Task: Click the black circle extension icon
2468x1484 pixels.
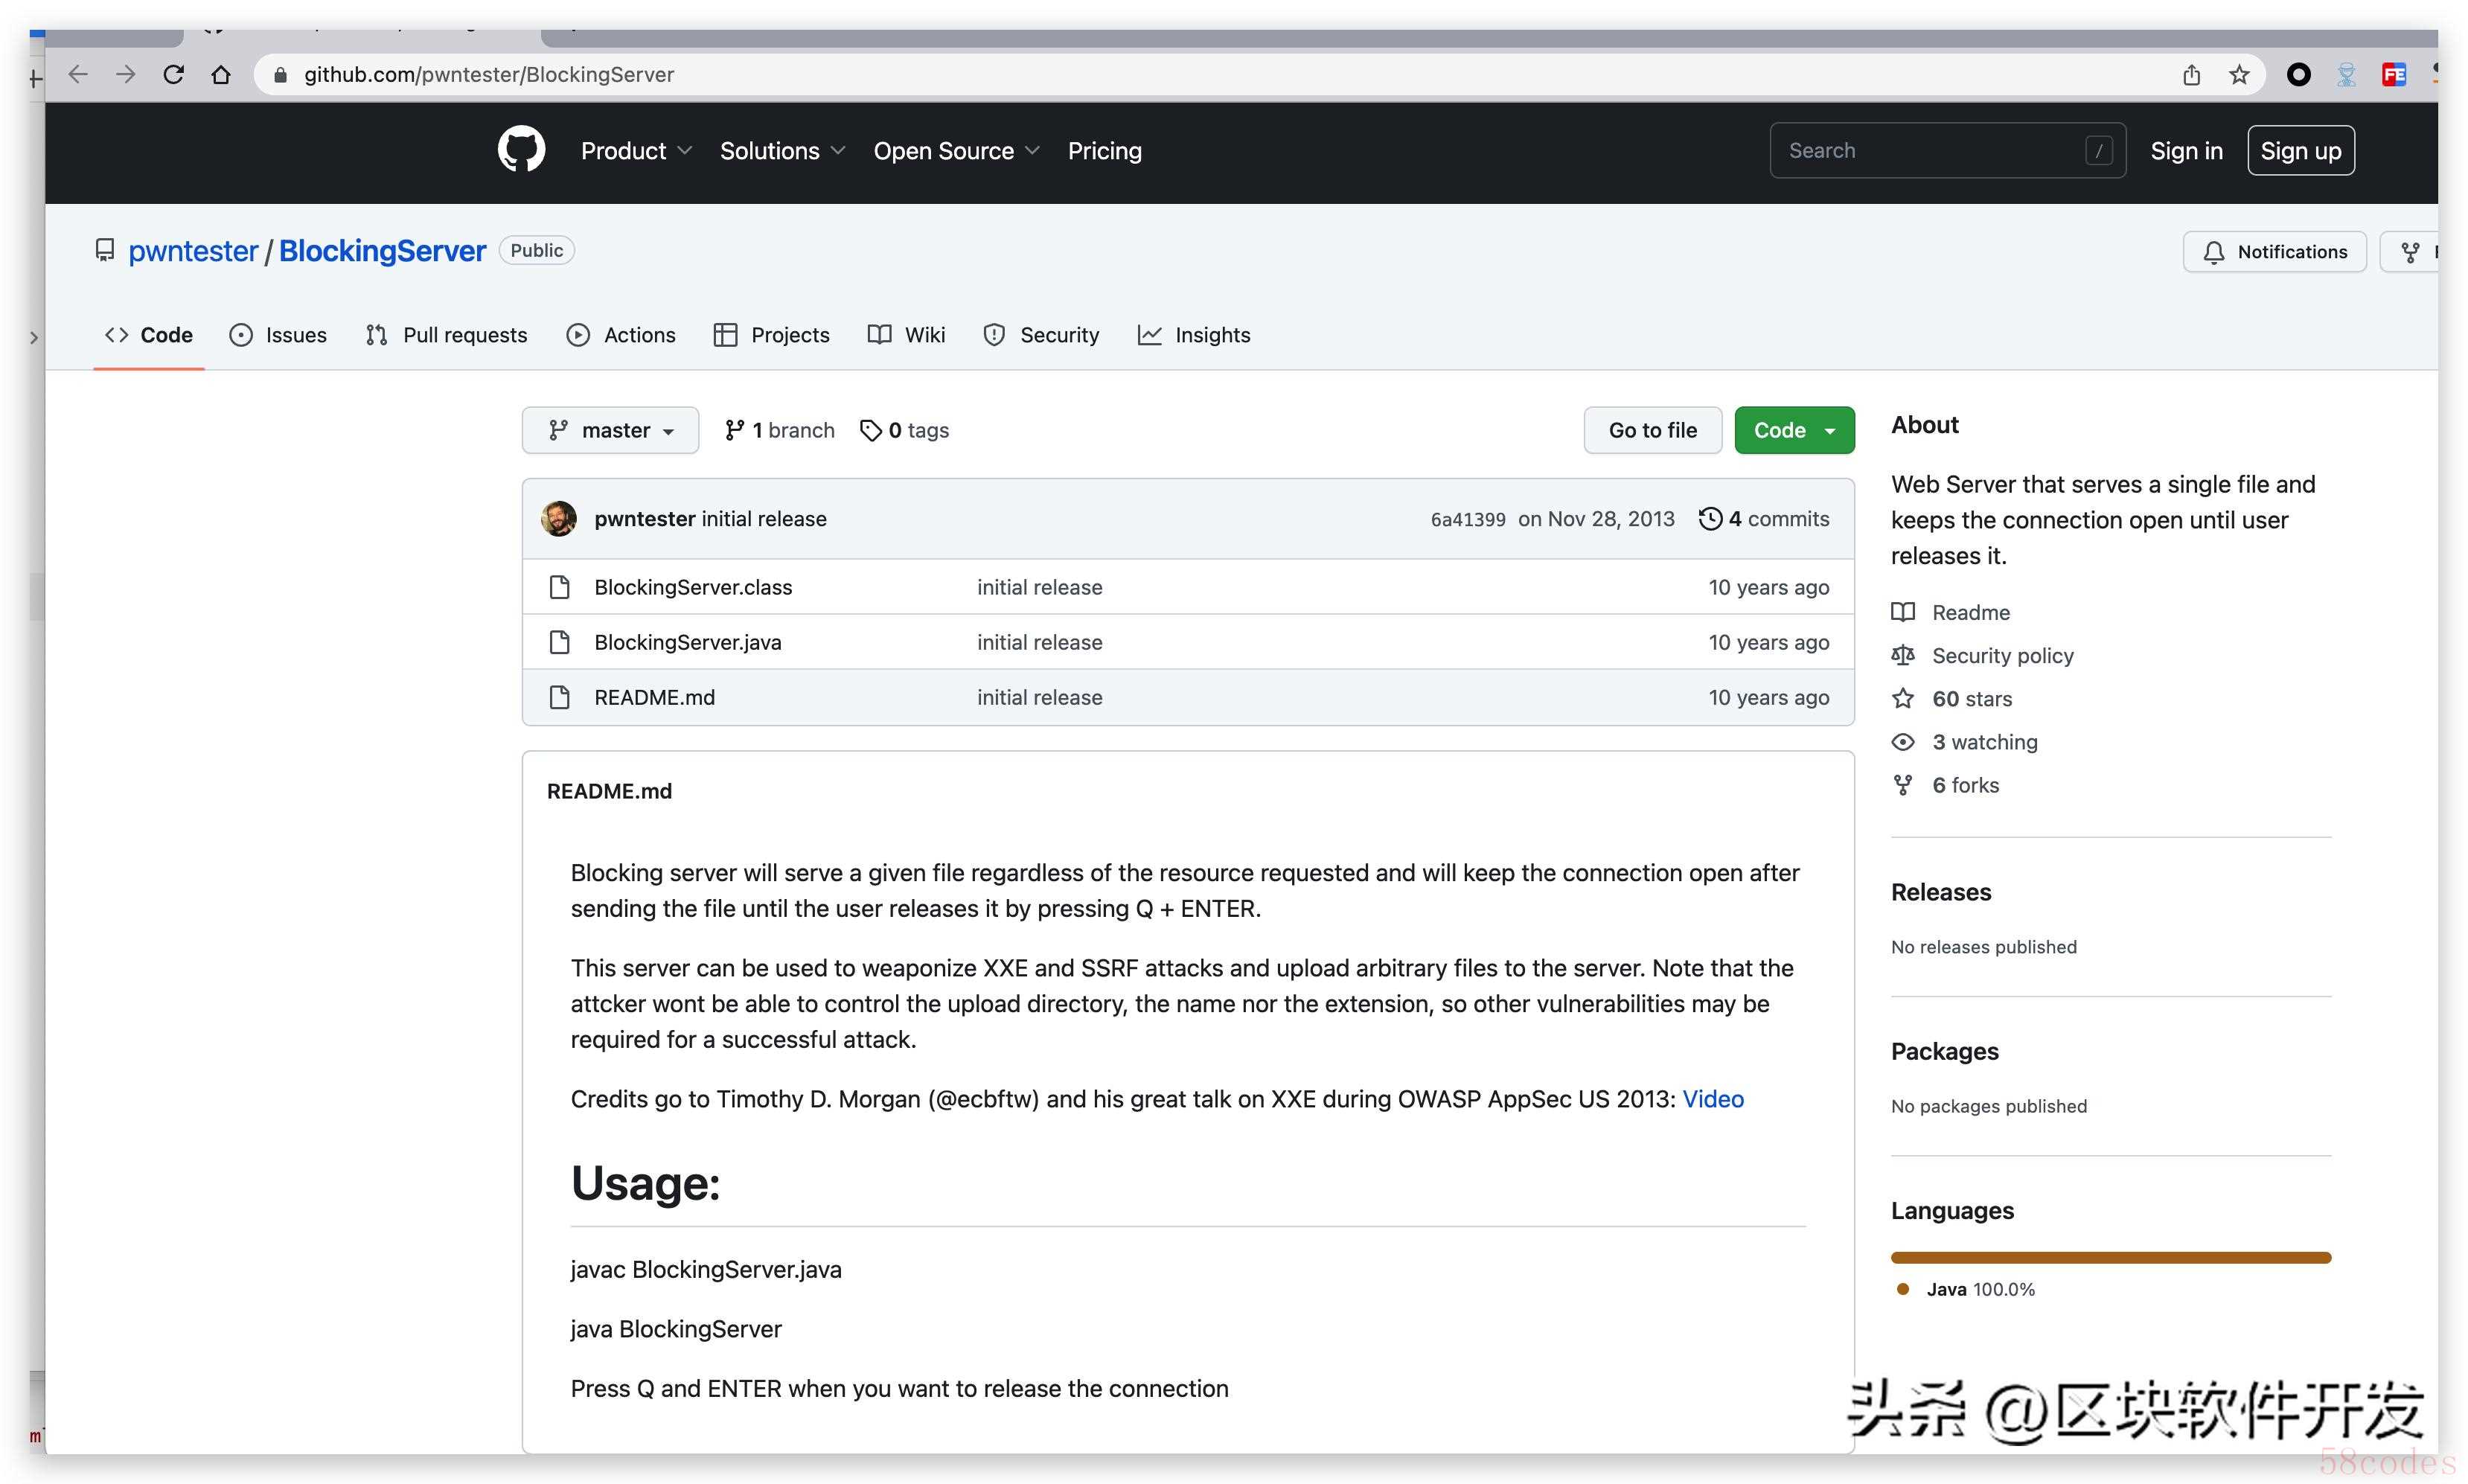Action: (x=2299, y=75)
